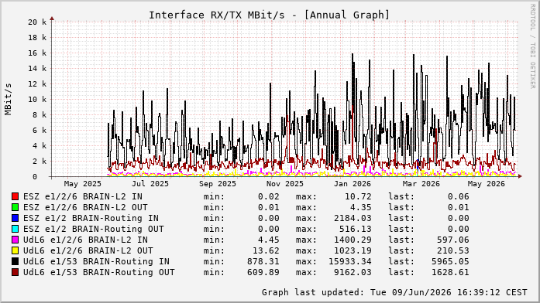Click the max value 9162.03
This screenshot has height=303, width=540.
click(353, 272)
